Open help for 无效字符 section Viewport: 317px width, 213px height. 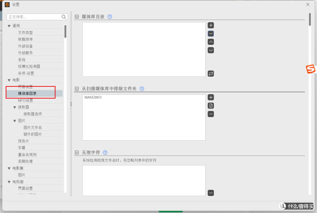[105, 152]
